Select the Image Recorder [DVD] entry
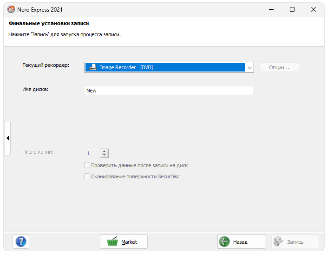This screenshot has width=327, height=254. (165, 67)
